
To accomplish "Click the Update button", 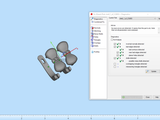I will (x=153, y=71).
